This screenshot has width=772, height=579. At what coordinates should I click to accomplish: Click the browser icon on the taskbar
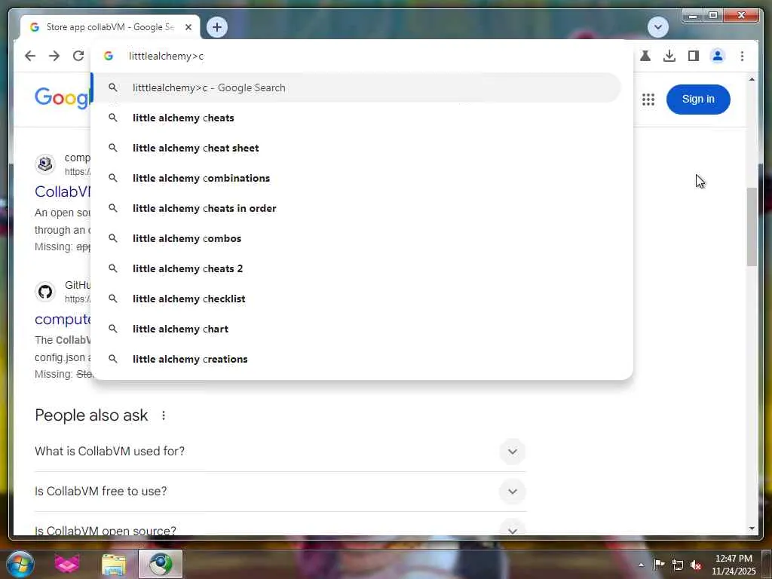tap(161, 564)
